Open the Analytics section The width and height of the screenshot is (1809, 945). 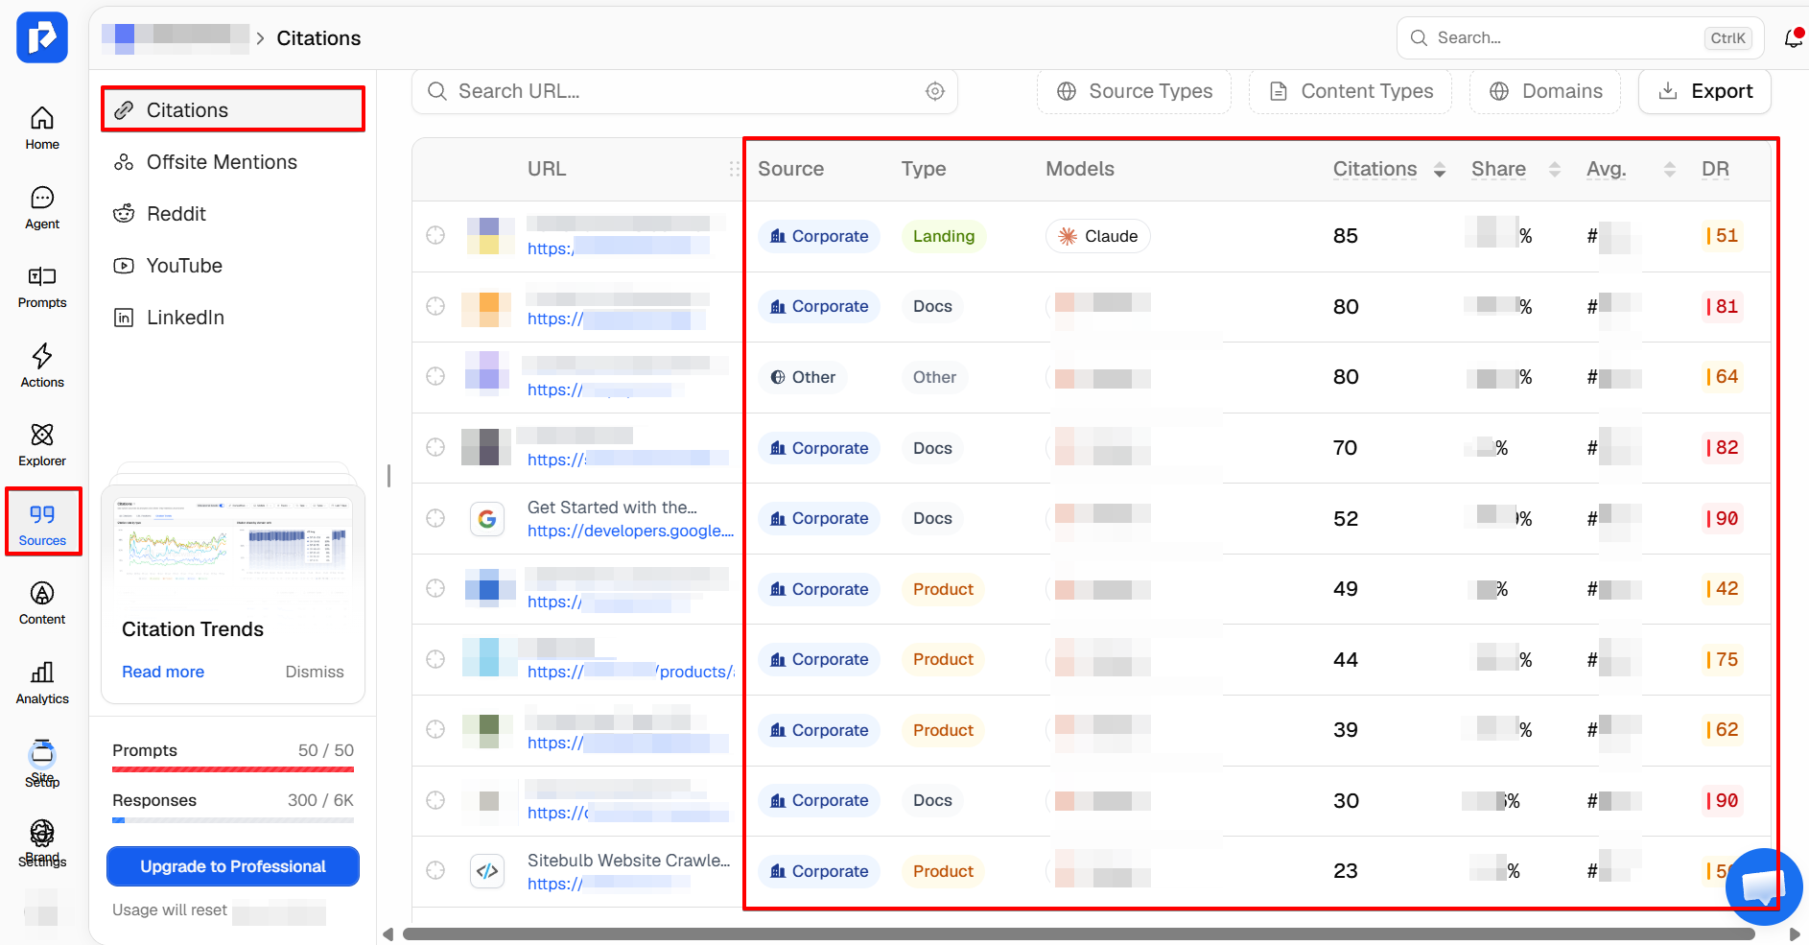(42, 683)
